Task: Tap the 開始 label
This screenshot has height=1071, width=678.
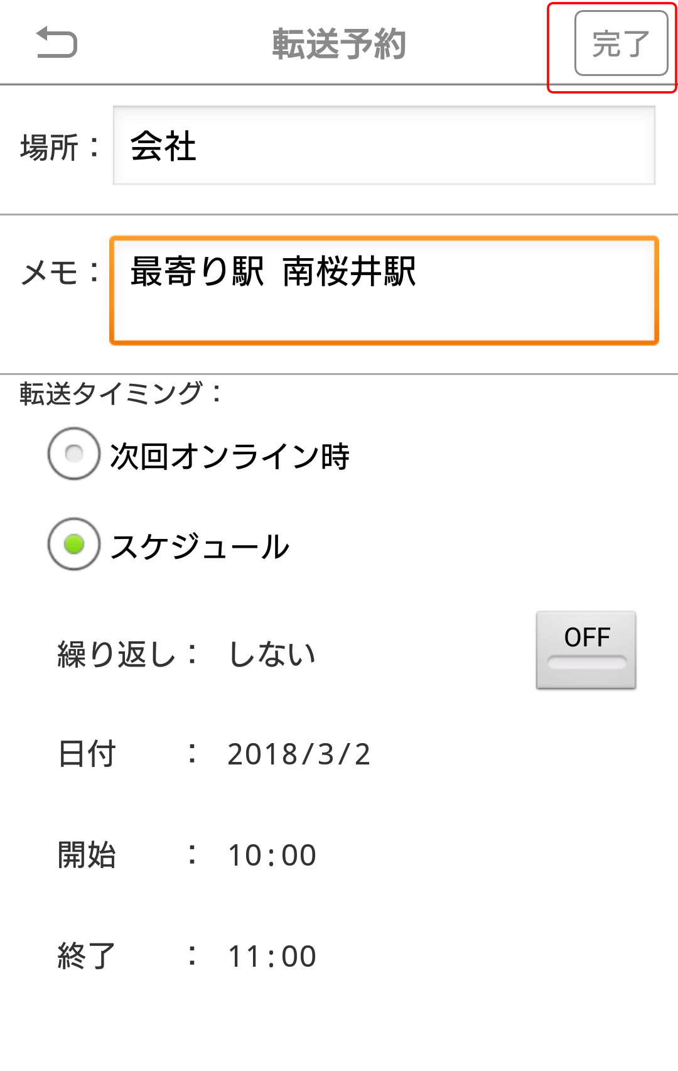Action: 87,856
